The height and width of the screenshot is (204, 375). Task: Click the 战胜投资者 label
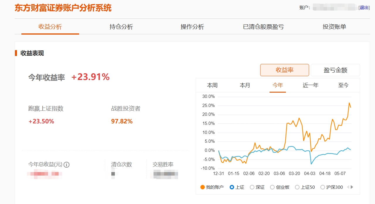point(126,108)
